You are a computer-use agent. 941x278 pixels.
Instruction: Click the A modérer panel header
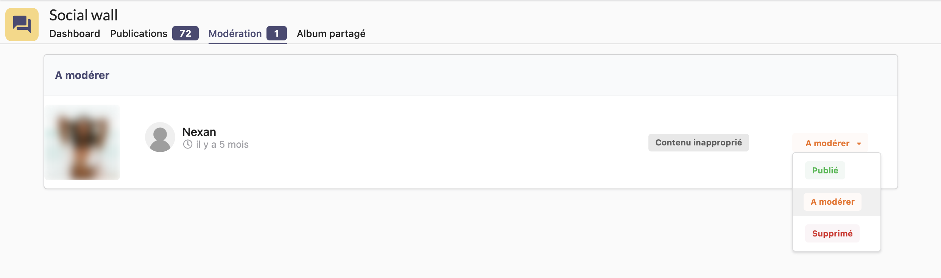pos(82,75)
